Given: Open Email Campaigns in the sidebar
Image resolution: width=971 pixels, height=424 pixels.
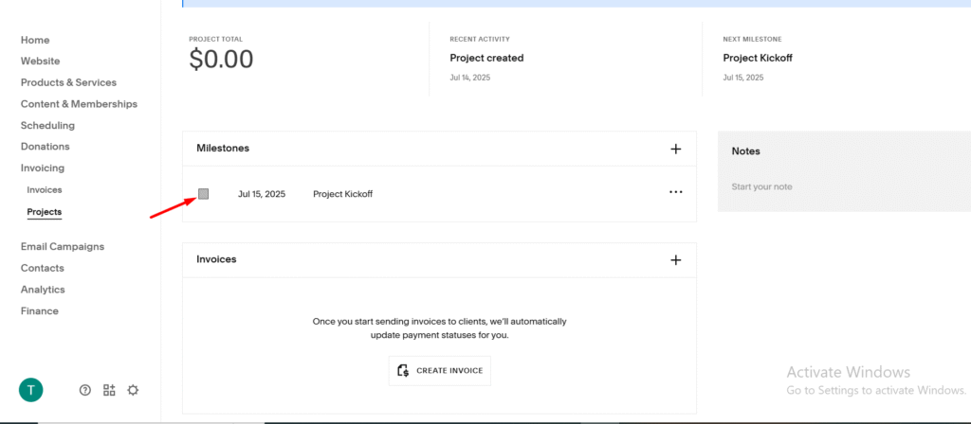Looking at the screenshot, I should [63, 246].
